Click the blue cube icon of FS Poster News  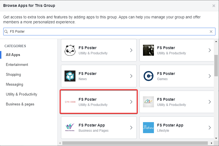(70, 76)
